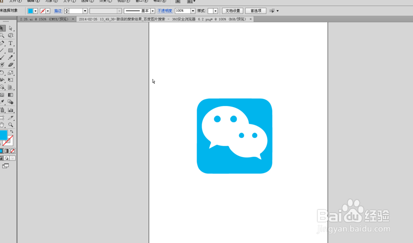
Task: Select the Eraser tool
Action: 11,65
